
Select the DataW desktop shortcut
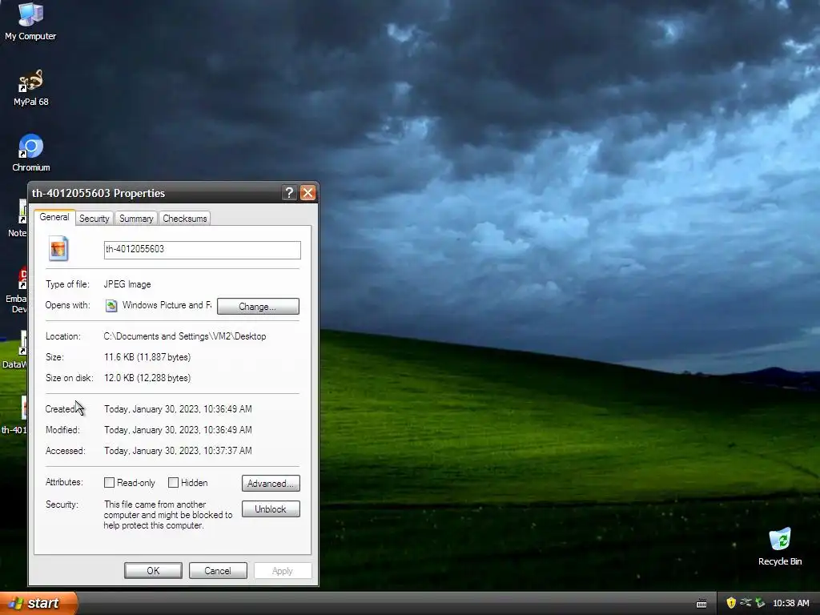point(16,349)
